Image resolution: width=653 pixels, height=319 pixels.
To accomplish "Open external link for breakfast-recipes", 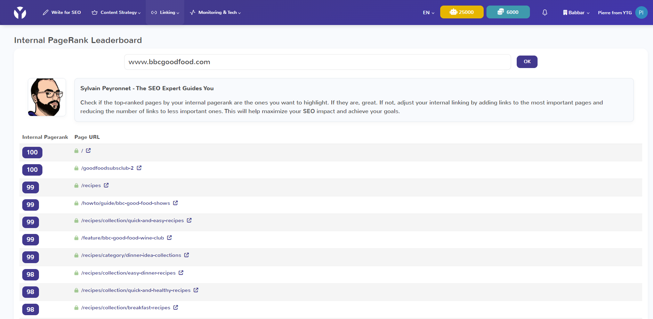I will click(176, 308).
